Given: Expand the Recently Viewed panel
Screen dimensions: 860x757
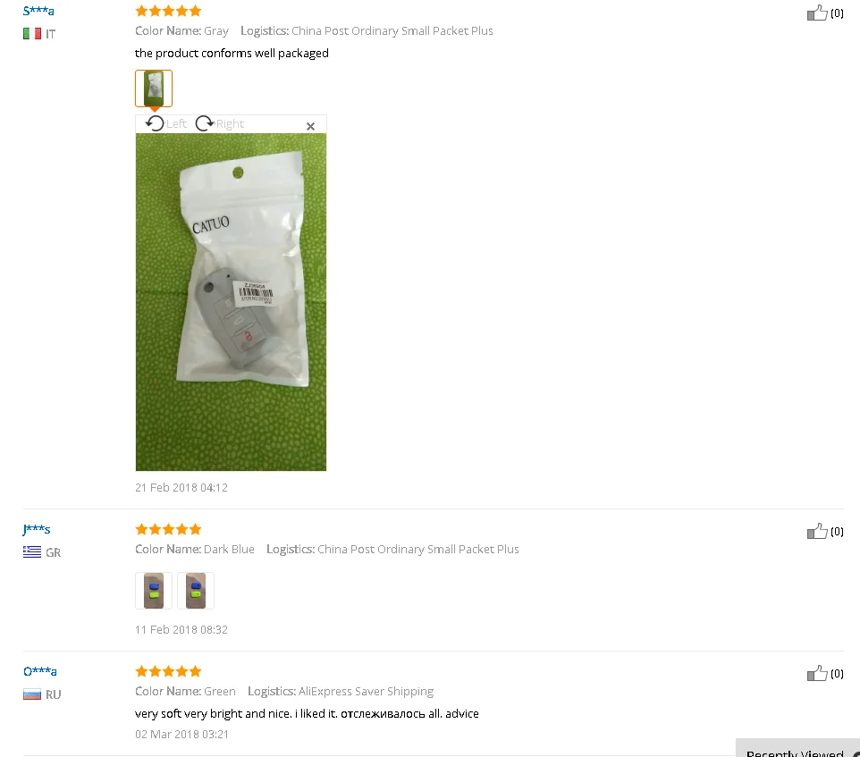Looking at the screenshot, I should pos(798,750).
